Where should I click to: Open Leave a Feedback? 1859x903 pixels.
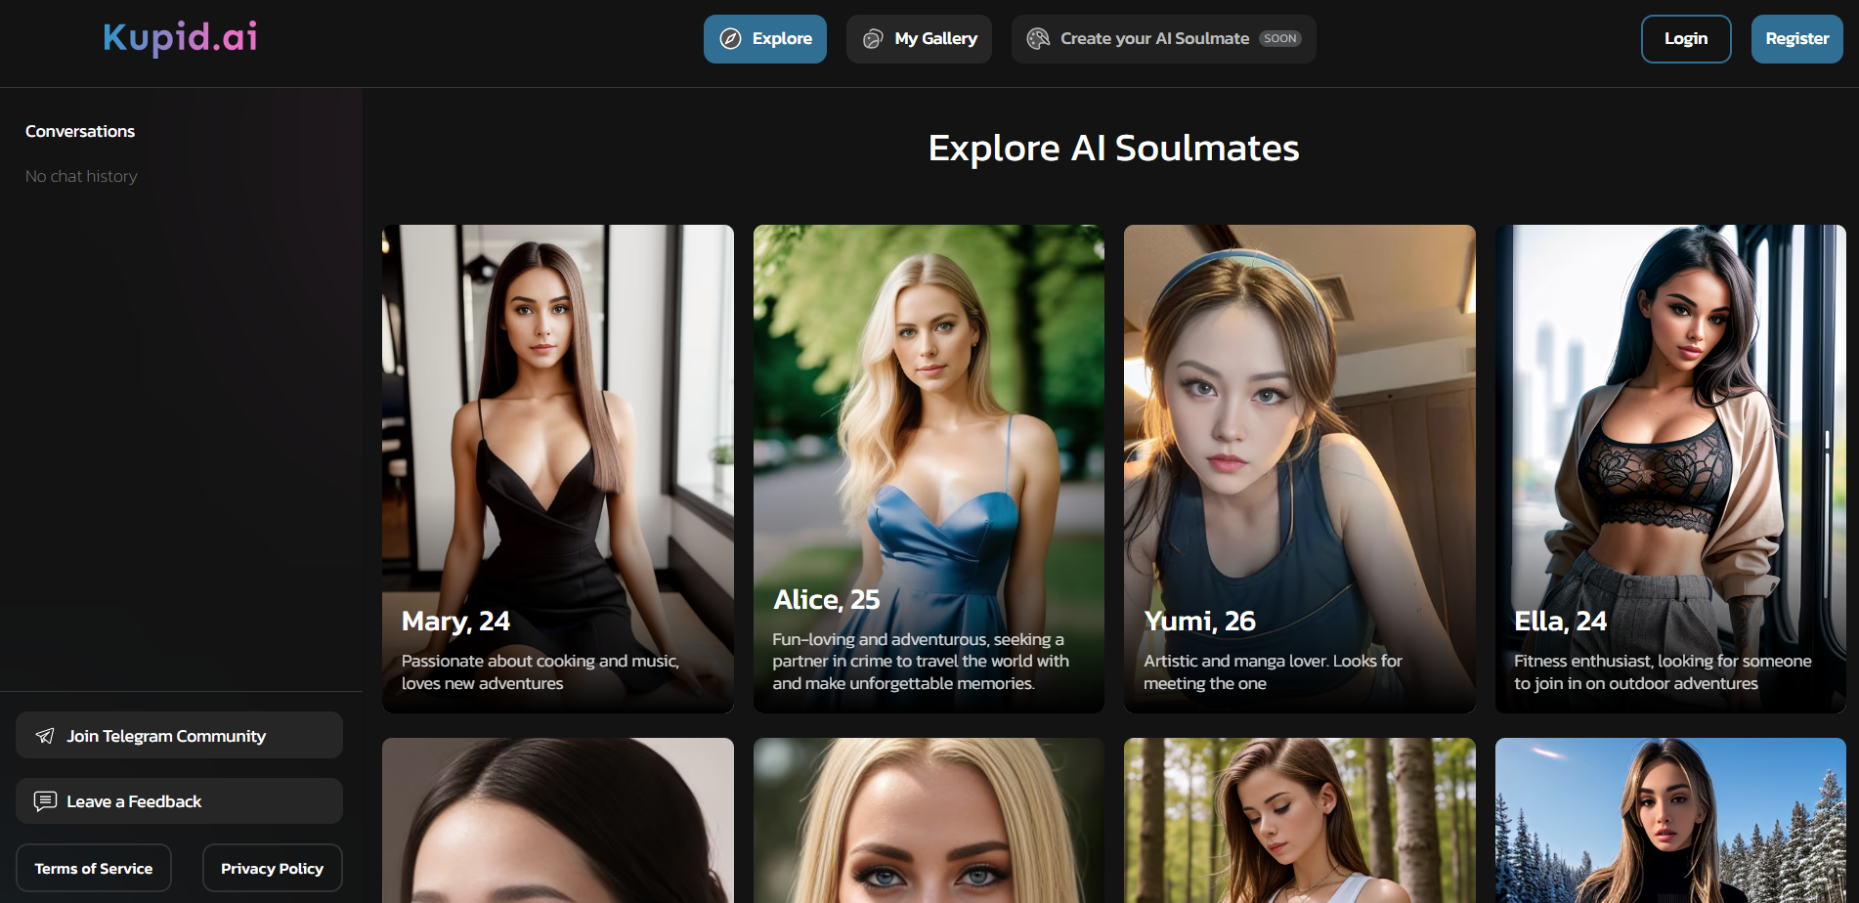pos(179,801)
